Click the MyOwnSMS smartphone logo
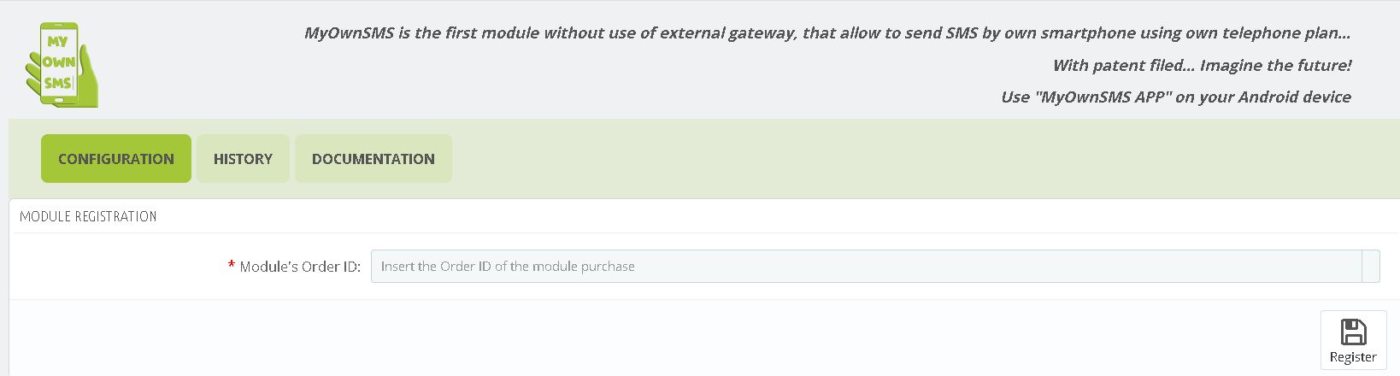Viewport: 1400px width, 376px height. pyautogui.click(x=62, y=65)
